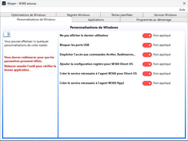Open the Optimisations de Windows tab

pos(28,15)
